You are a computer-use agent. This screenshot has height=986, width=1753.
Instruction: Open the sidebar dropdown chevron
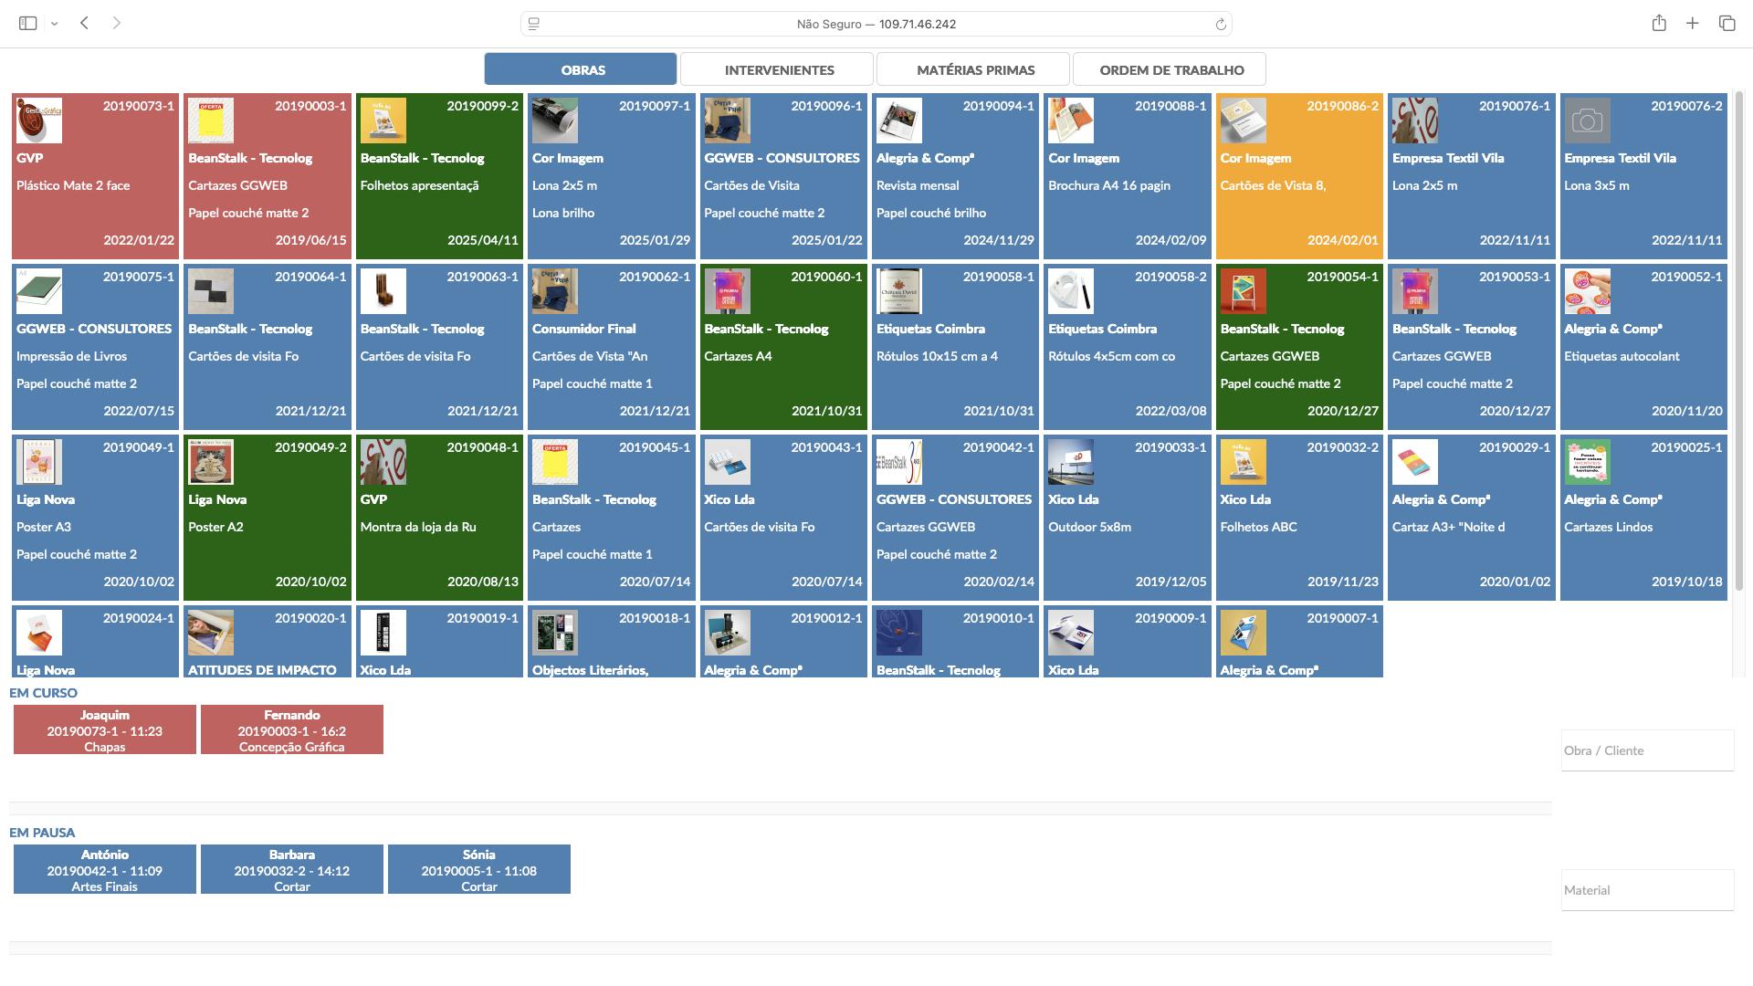[55, 24]
